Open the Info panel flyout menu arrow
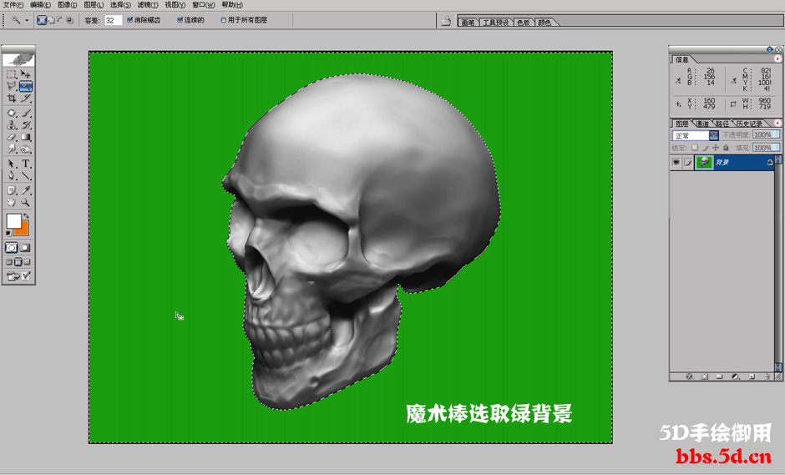The width and height of the screenshot is (785, 475). 777,59
